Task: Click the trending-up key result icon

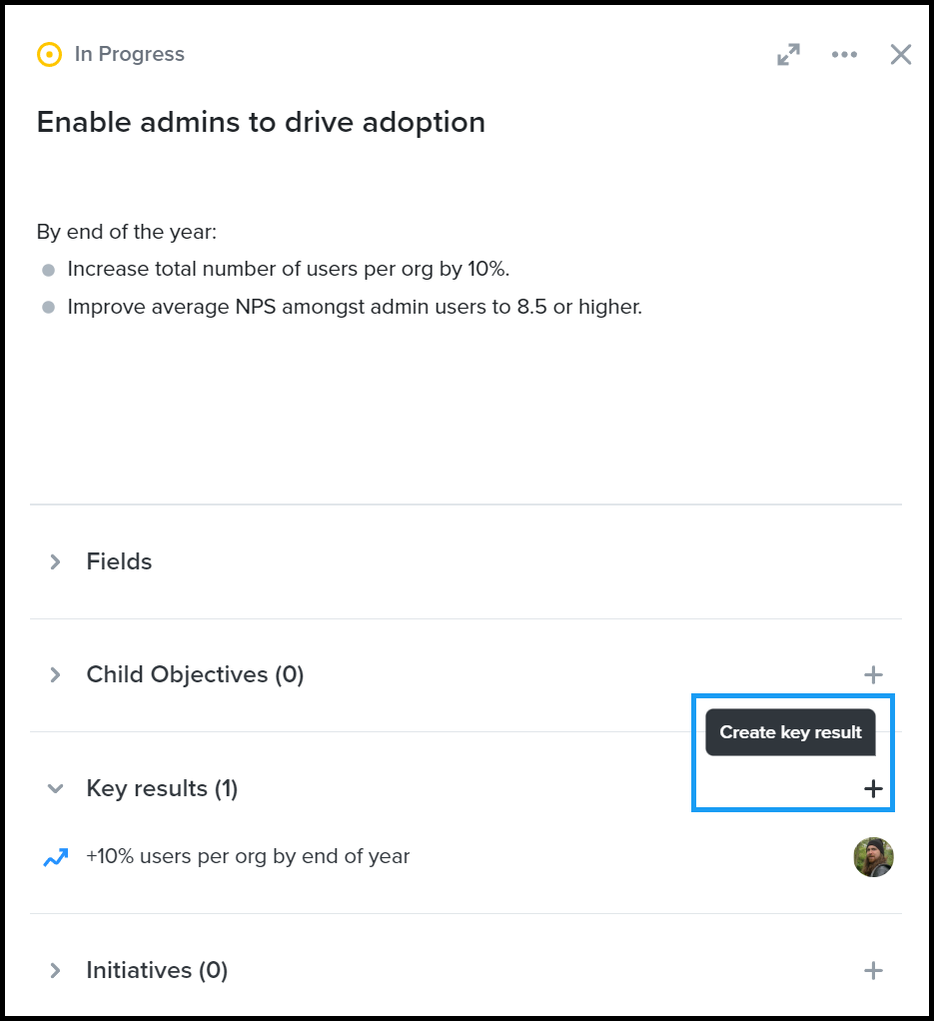Action: click(x=55, y=857)
